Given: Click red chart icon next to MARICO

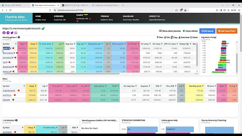Looking at the screenshot, I should point(13,71).
